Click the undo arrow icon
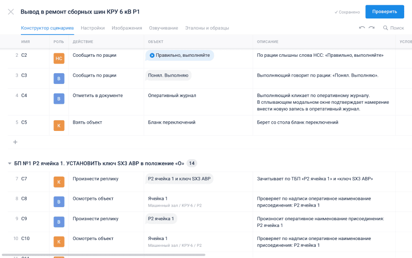412x258 pixels. click(362, 28)
